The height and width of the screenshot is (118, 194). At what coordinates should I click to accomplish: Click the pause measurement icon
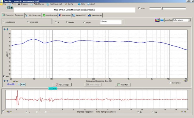click(8, 7)
